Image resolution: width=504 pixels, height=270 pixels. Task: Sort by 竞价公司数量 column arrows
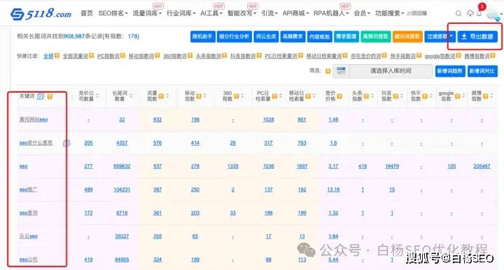coord(97,96)
